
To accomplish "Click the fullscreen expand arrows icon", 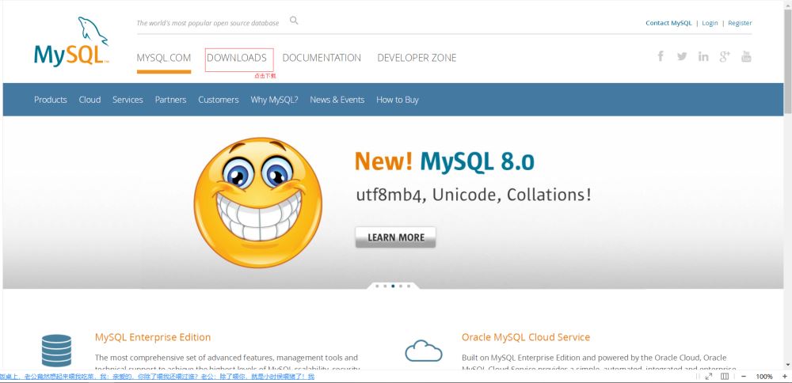I will 709,377.
